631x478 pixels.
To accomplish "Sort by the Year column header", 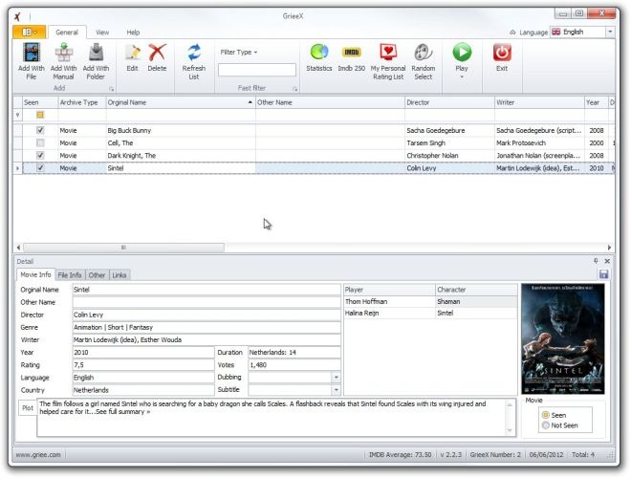I will [596, 102].
